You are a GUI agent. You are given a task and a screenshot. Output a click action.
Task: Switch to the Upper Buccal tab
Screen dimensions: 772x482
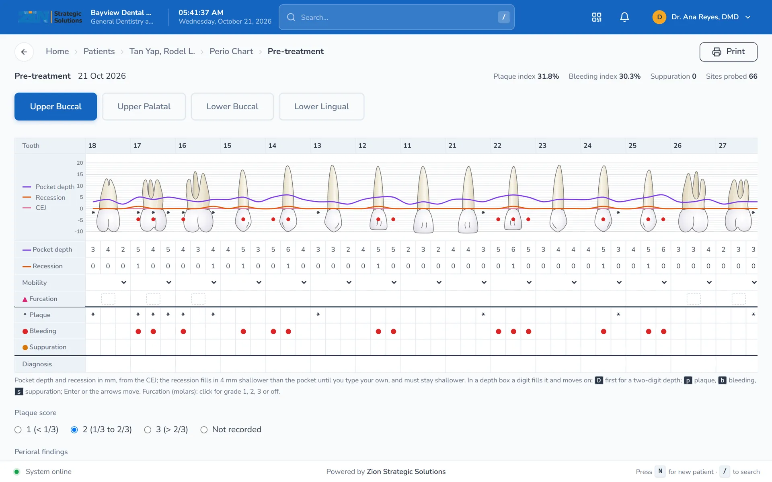[x=55, y=106]
